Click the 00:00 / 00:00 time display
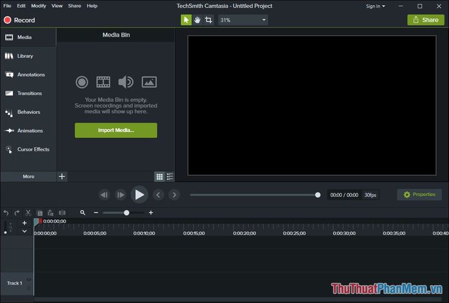449x303 pixels. coord(344,195)
